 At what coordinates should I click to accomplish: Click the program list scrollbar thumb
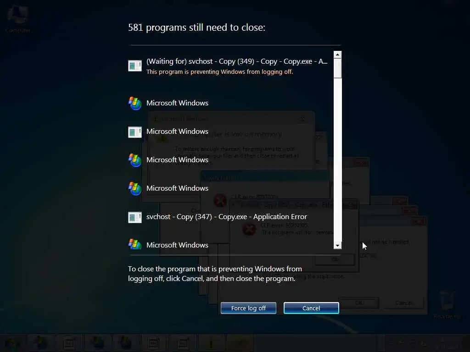pos(337,68)
